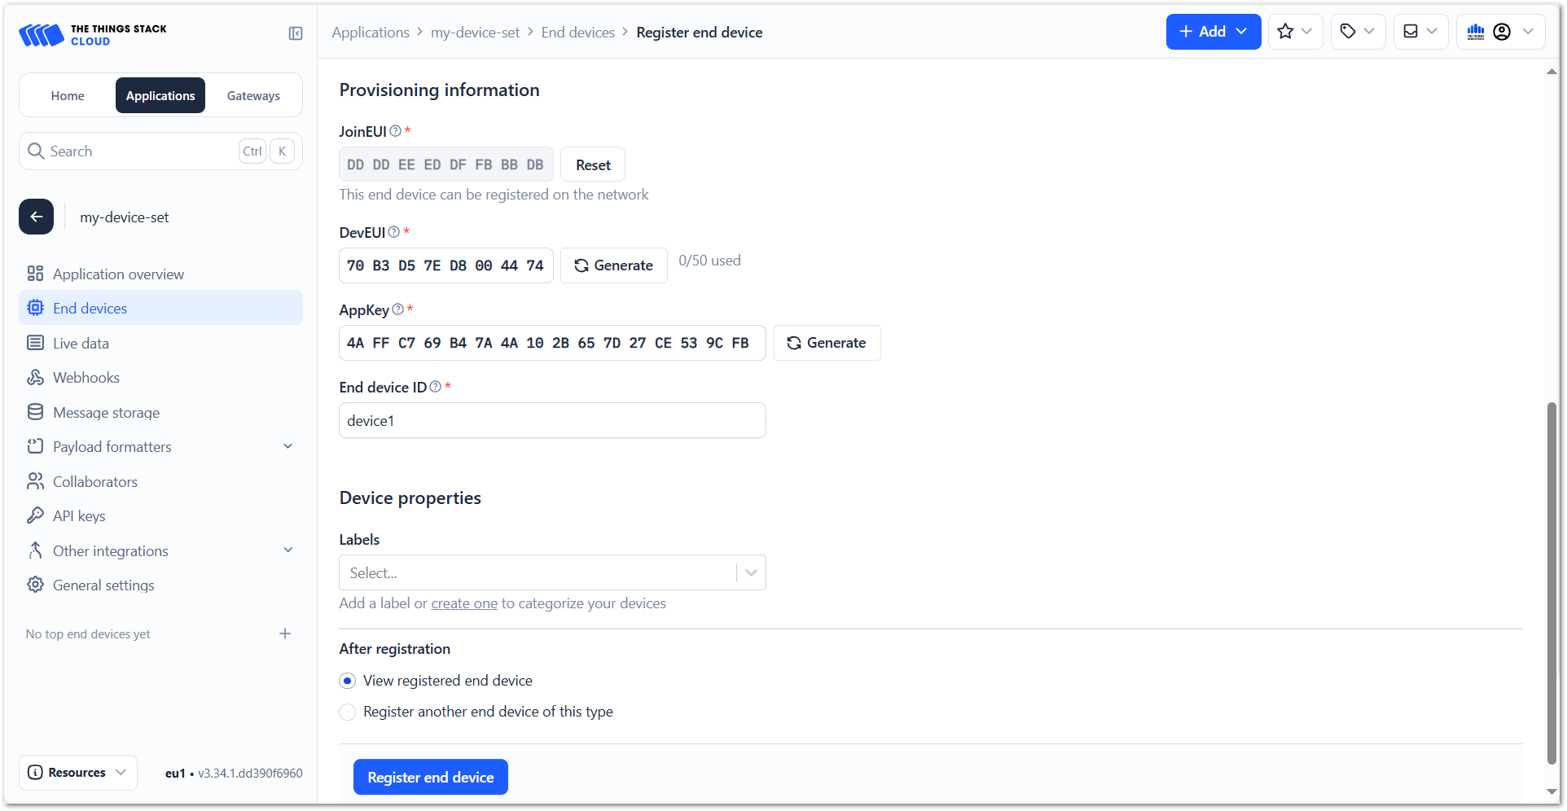This screenshot has width=1567, height=811.
Task: Open the Webhooks panel
Action: tap(86, 377)
